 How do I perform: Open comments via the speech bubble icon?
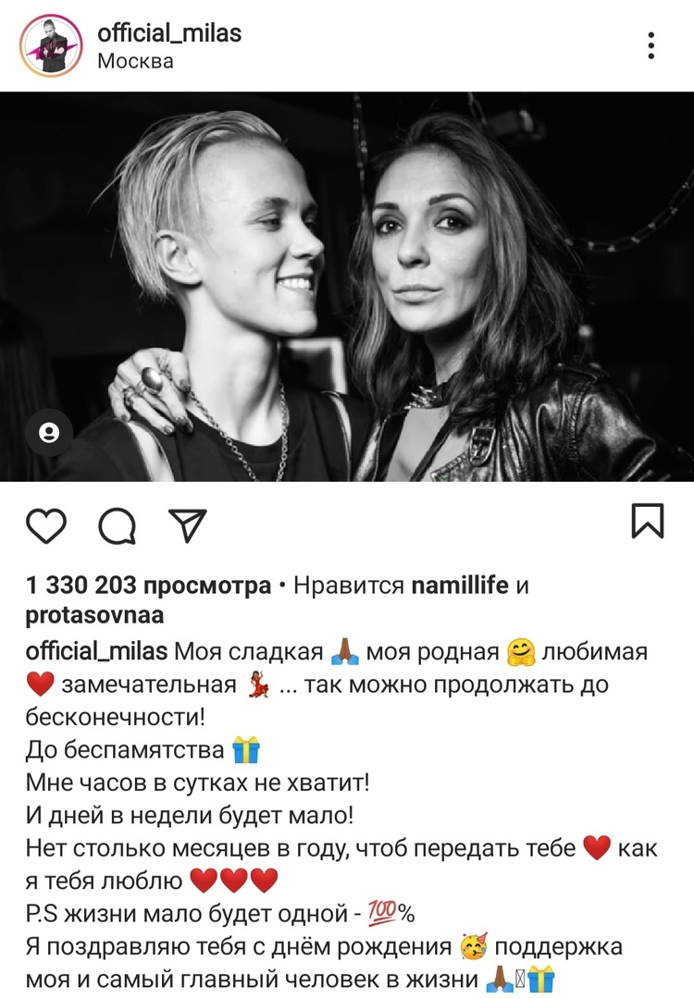117,526
